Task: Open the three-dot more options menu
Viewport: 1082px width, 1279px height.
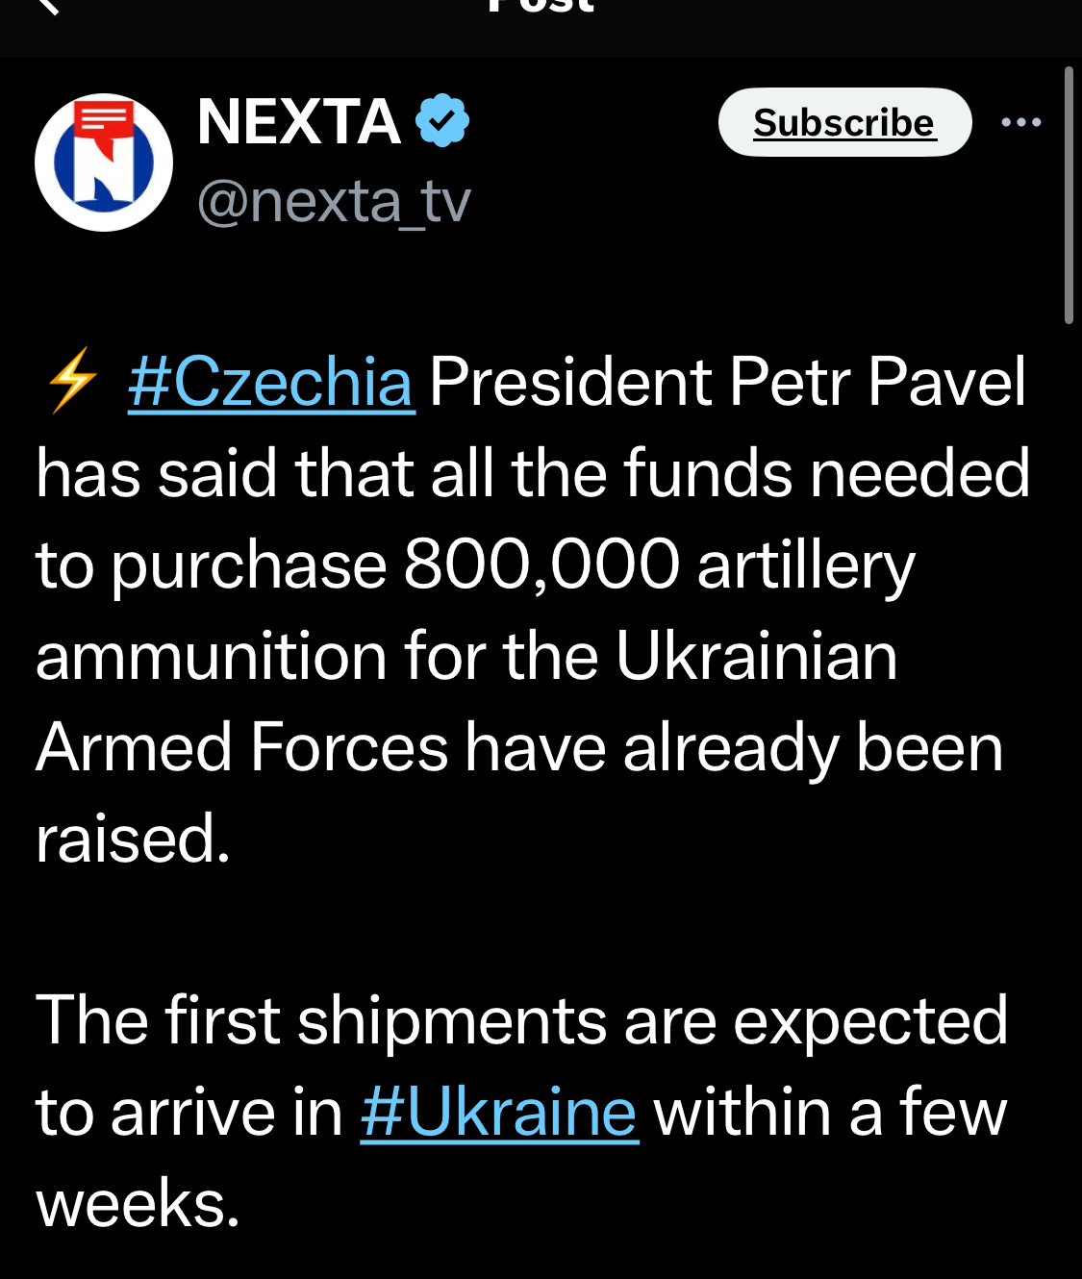Action: 1020,122
